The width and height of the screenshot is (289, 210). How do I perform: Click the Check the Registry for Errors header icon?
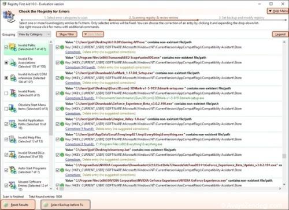pyautogui.click(x=9, y=16)
